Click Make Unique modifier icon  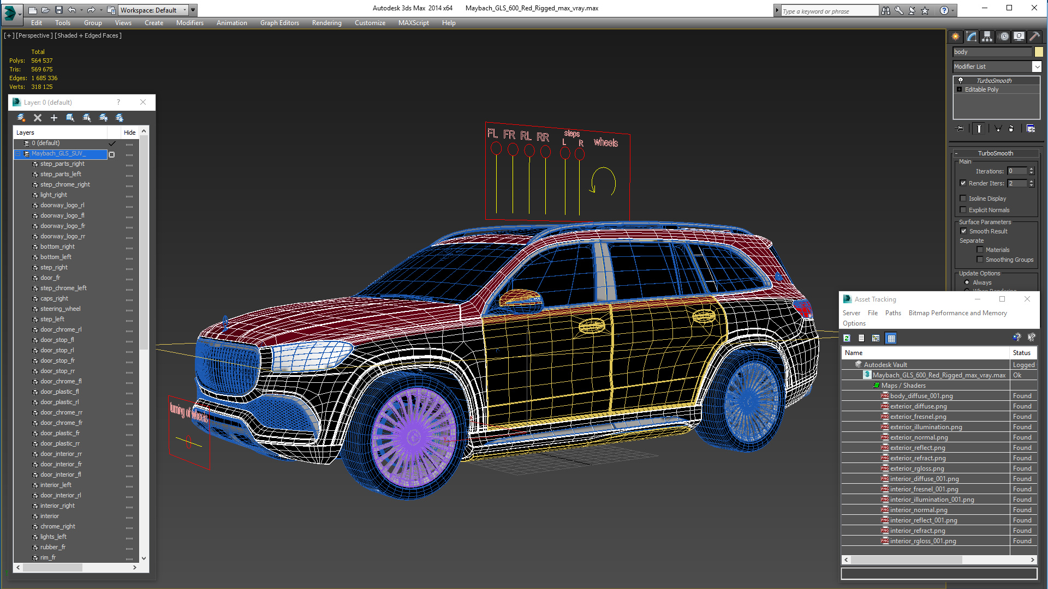pyautogui.click(x=998, y=129)
